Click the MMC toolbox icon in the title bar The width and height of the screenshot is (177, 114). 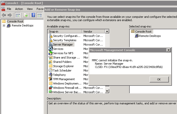(3, 3)
